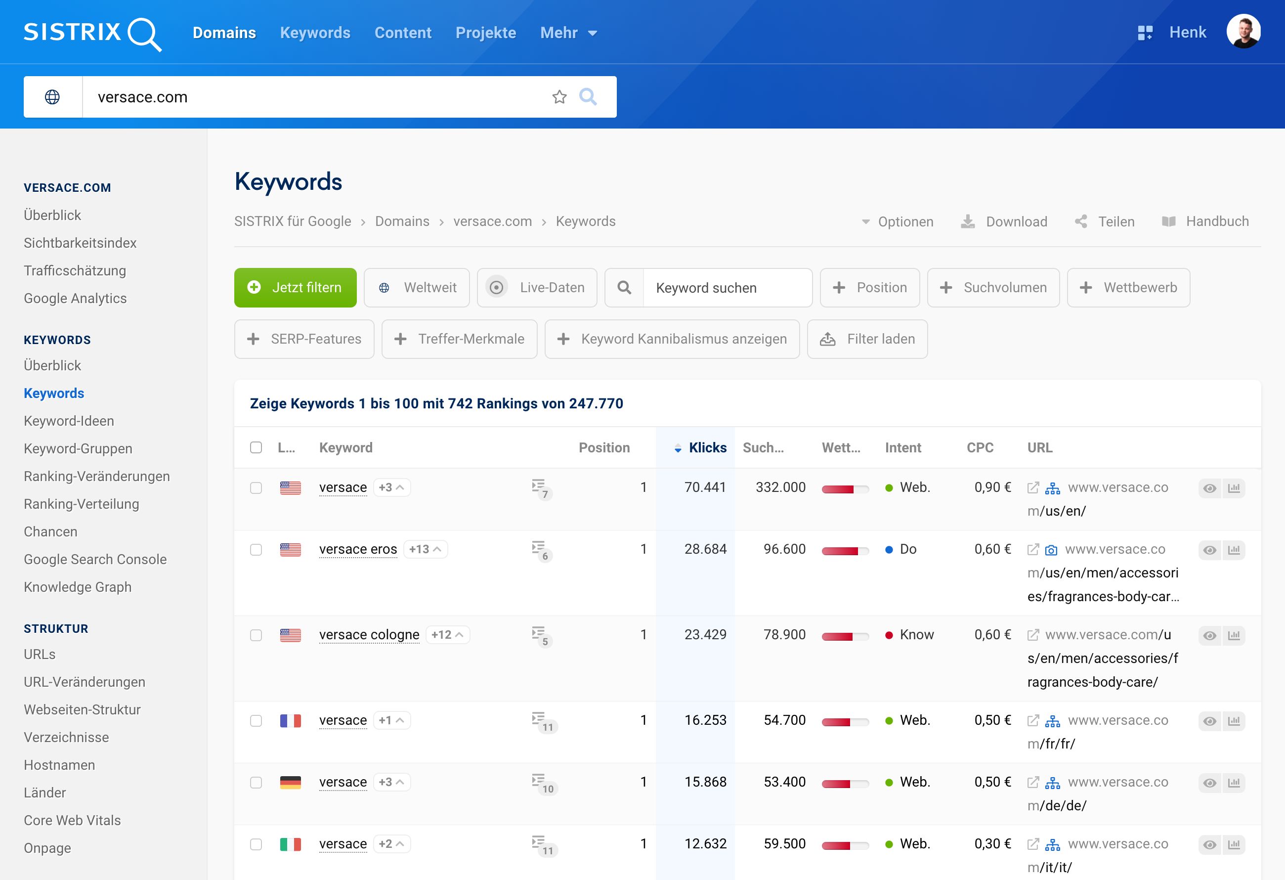Screen dimensions: 1285x880
Task: Check the US versace keyword row
Action: [x=256, y=488]
